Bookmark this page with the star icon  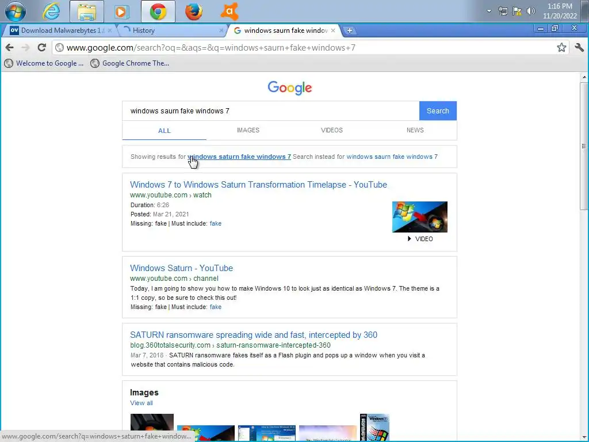coord(561,47)
